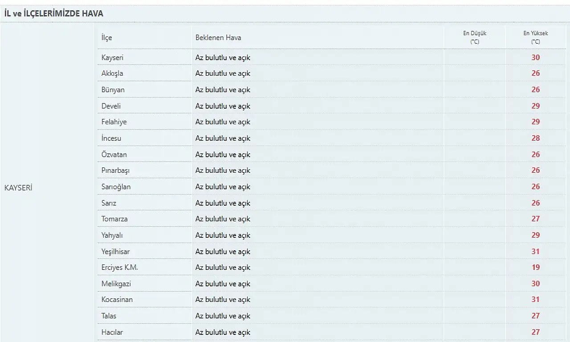This screenshot has width=570, height=342.
Task: Click the 'En Düşük (°C)' column header
Action: pyautogui.click(x=475, y=37)
